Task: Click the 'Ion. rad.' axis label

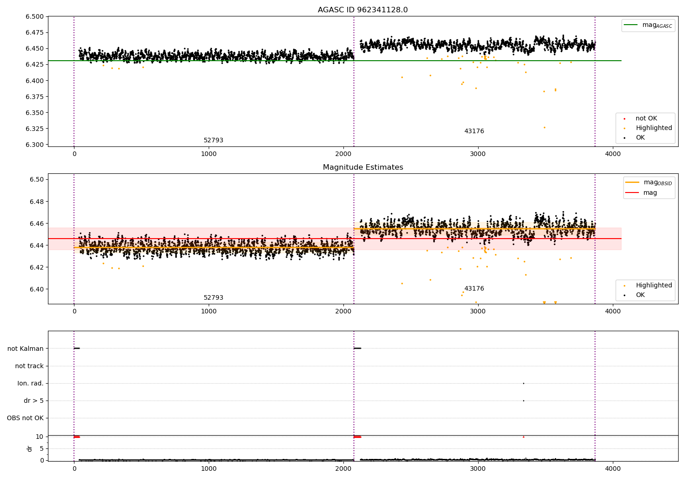Action: pos(31,383)
